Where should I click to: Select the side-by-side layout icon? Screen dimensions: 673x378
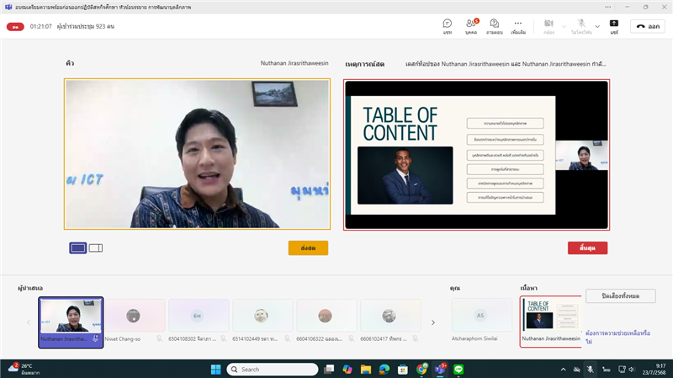coord(96,248)
